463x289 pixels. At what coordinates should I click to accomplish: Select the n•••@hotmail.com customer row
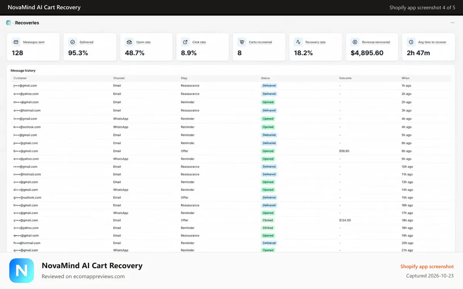click(231, 174)
